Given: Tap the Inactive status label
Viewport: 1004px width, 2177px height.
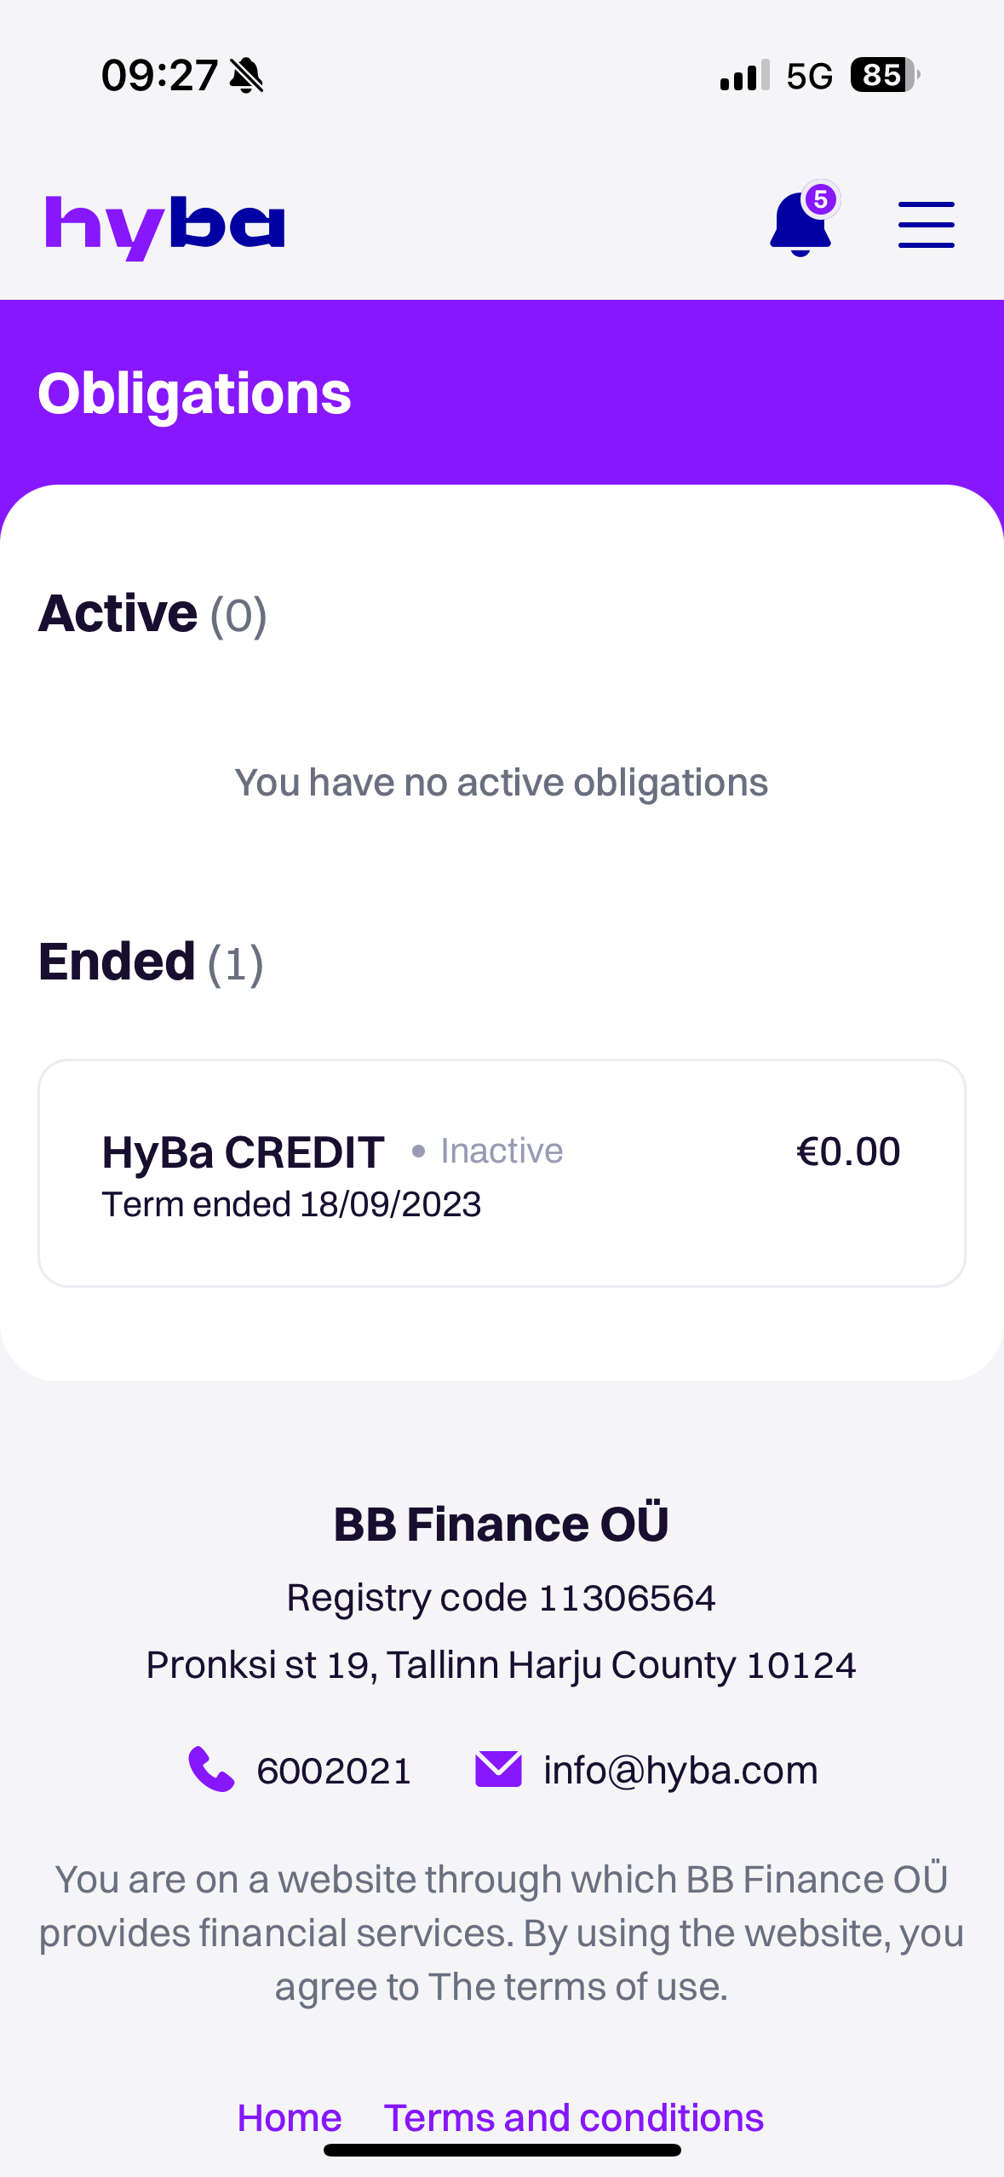Looking at the screenshot, I should tap(501, 1152).
